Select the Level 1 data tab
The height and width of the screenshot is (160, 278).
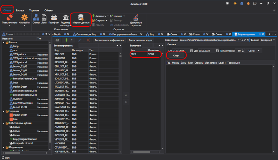pos(222,63)
